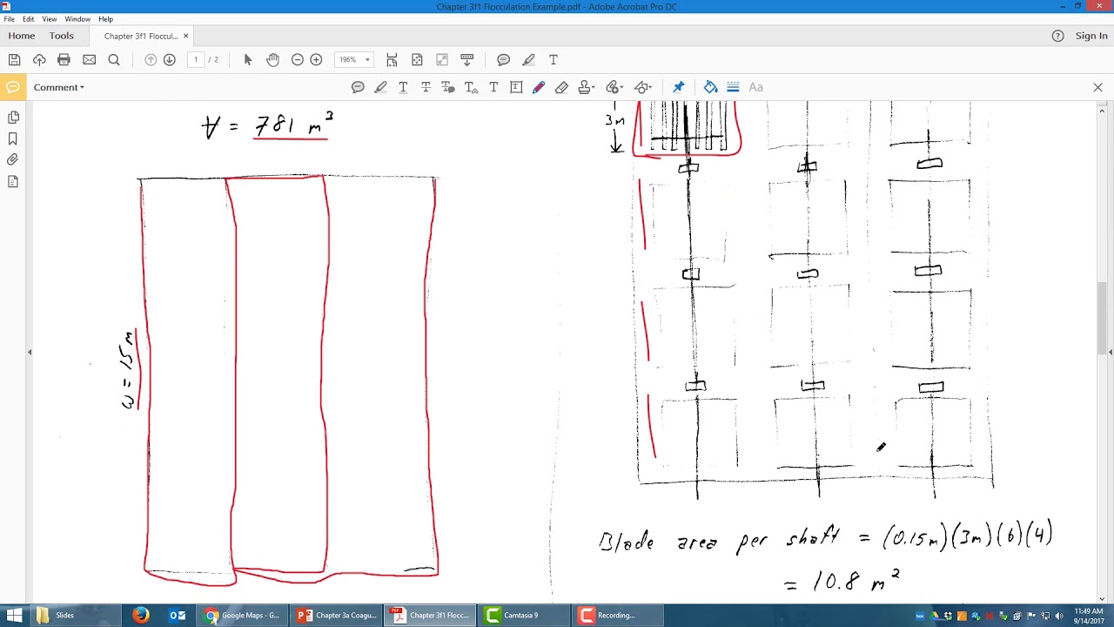Expand the left navigation pane arrow

click(29, 352)
